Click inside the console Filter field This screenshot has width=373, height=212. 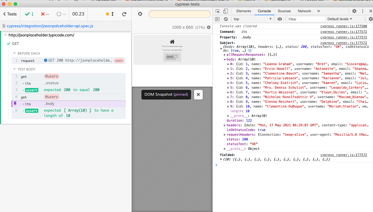pyautogui.click(x=306, y=19)
